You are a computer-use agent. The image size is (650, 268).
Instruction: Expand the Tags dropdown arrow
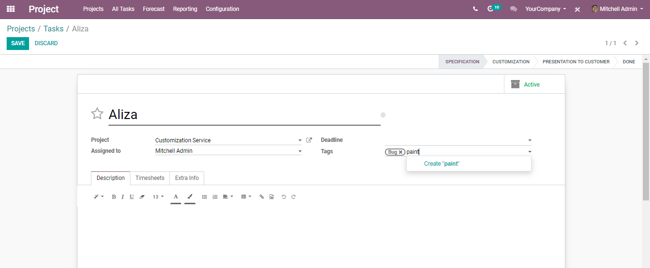click(x=530, y=152)
